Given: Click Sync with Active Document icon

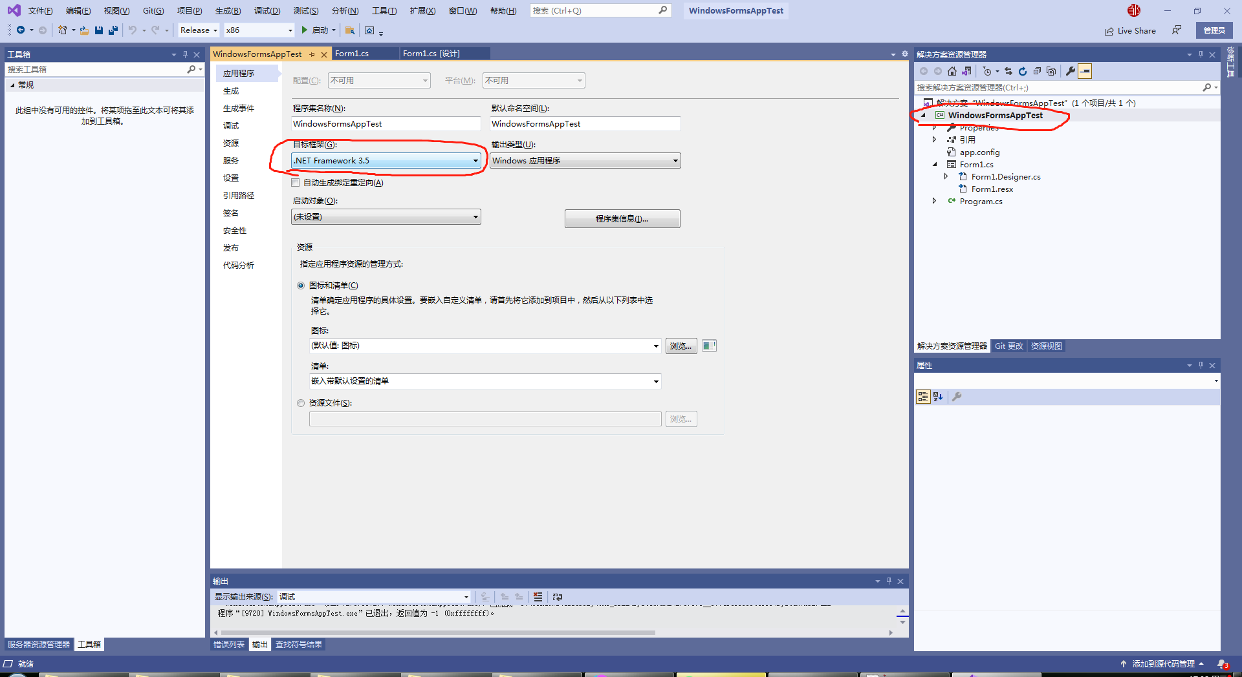Looking at the screenshot, I should pos(1008,71).
